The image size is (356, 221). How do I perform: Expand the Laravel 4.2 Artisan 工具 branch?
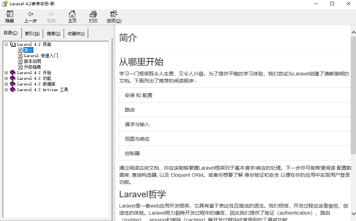6,90
